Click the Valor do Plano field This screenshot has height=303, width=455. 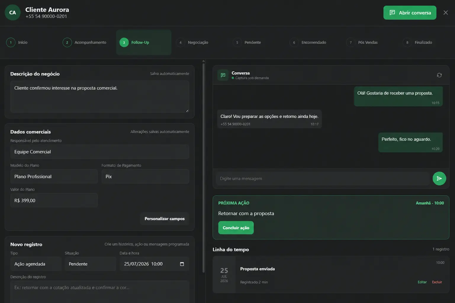54,201
